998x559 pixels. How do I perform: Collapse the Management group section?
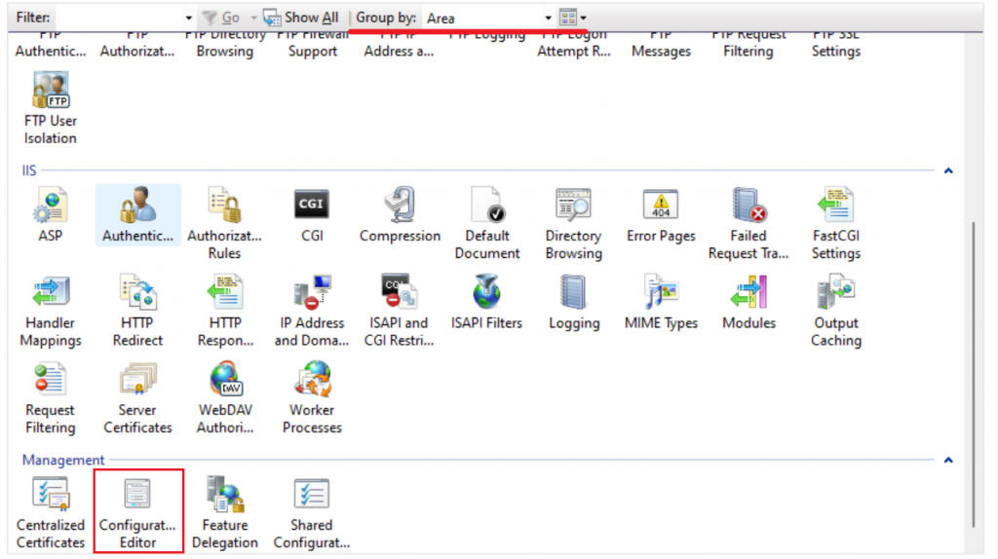[948, 460]
